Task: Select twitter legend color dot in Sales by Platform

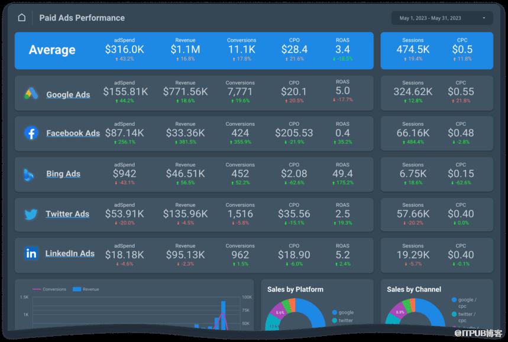Action: point(335,321)
